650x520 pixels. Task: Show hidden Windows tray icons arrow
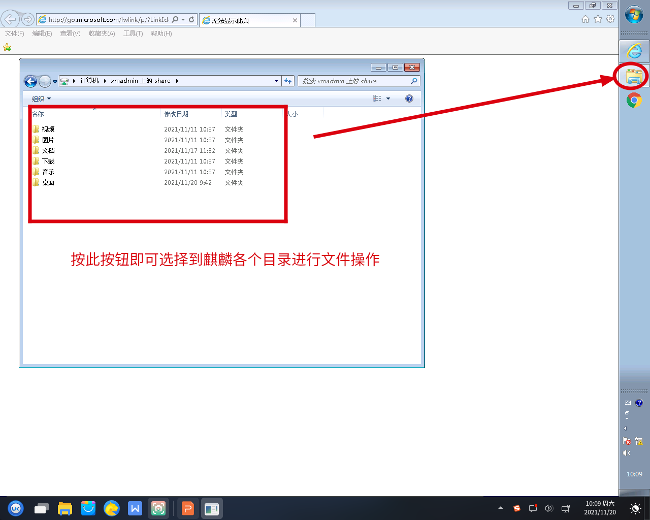coord(626,428)
